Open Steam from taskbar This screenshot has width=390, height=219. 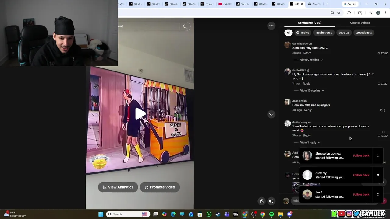(x=218, y=214)
